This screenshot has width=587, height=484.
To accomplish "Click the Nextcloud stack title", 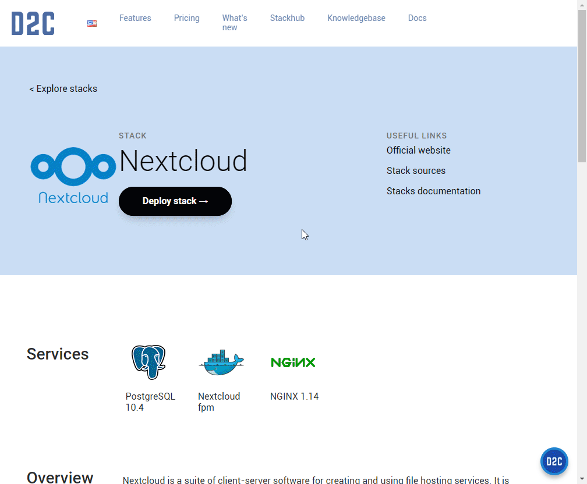I will point(183,161).
